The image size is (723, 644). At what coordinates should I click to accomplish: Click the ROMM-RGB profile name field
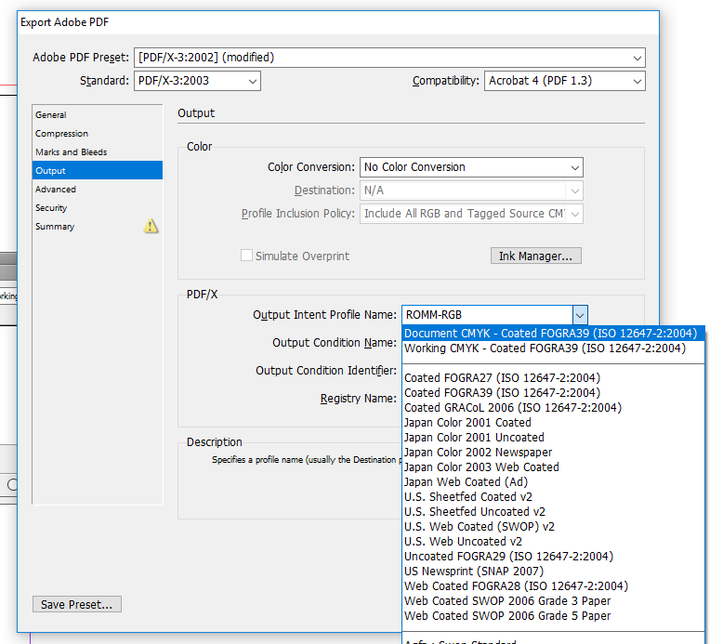pos(487,315)
